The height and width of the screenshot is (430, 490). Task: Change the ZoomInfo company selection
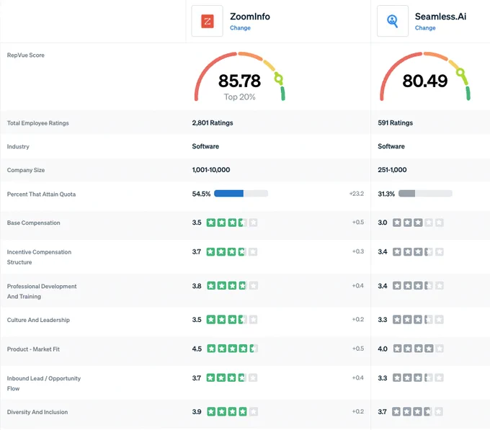(x=240, y=28)
